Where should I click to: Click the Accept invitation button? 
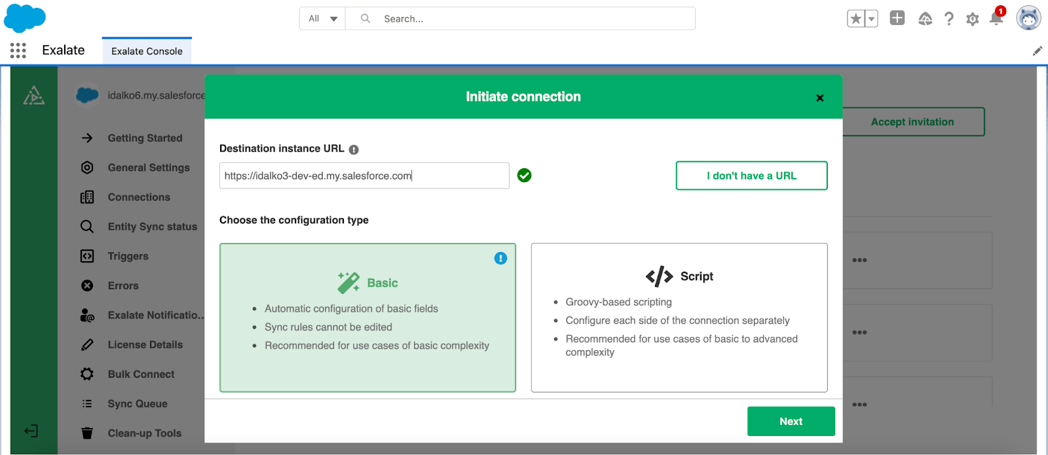(913, 122)
